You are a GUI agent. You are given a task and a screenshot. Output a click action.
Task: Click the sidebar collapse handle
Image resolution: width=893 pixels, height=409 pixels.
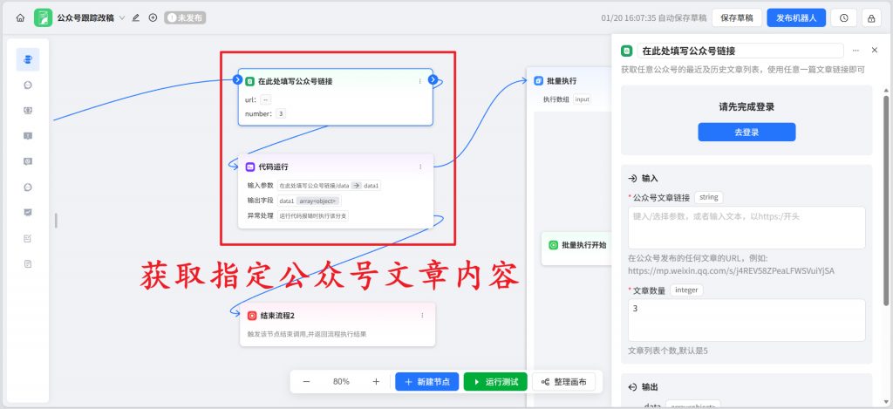point(56,221)
